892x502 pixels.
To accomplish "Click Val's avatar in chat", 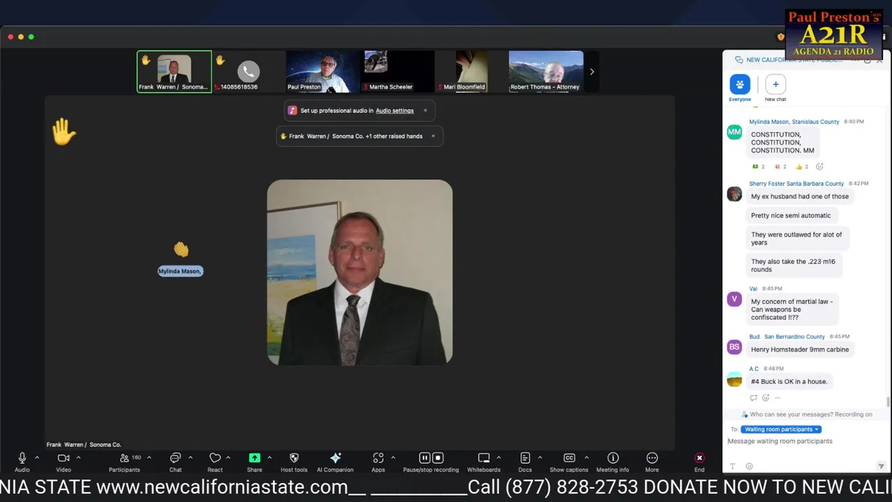I will [735, 299].
